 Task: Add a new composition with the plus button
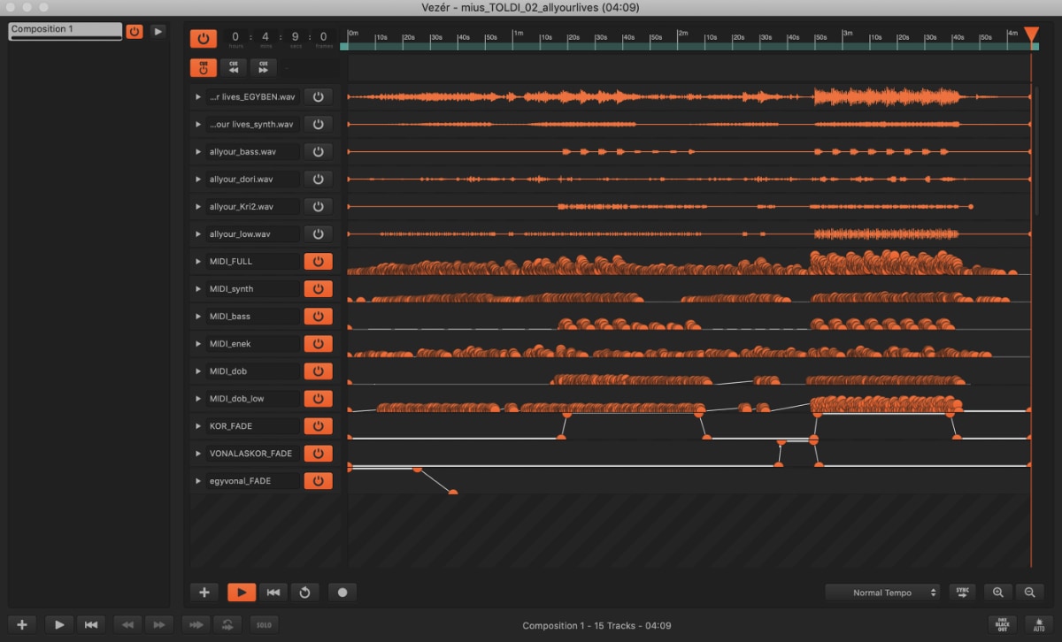22,624
